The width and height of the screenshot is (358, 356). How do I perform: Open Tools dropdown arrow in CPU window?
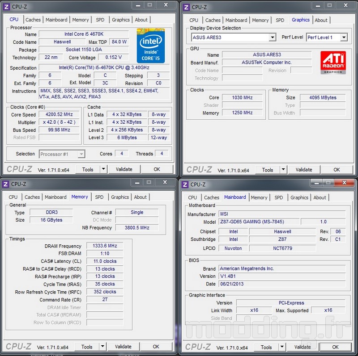[x=103, y=169]
